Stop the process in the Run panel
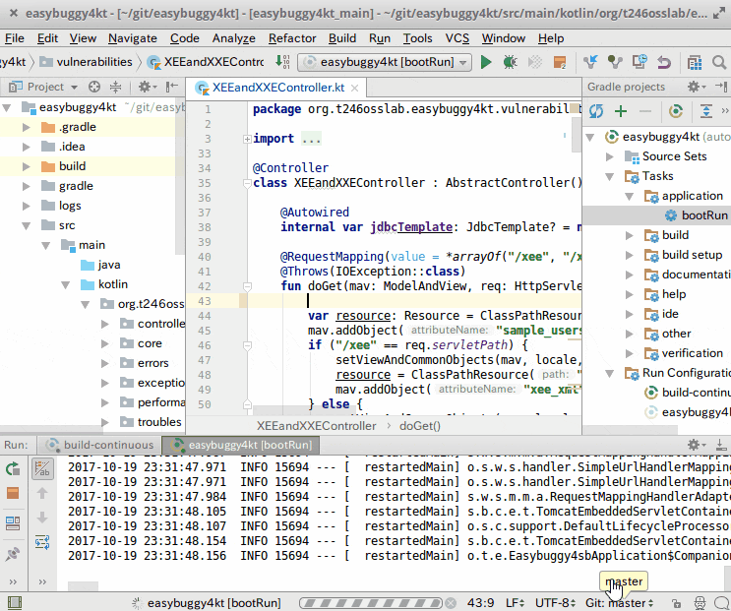 (13, 493)
